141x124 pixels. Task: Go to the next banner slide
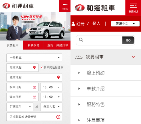pos(69,27)
